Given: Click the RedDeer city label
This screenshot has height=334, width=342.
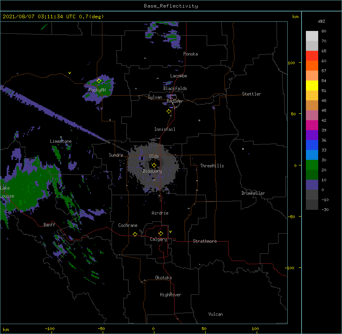Looking at the screenshot, I should 175,101.
